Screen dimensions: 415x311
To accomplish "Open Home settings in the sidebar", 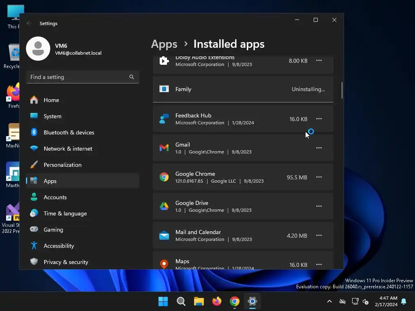I will 83,100.
